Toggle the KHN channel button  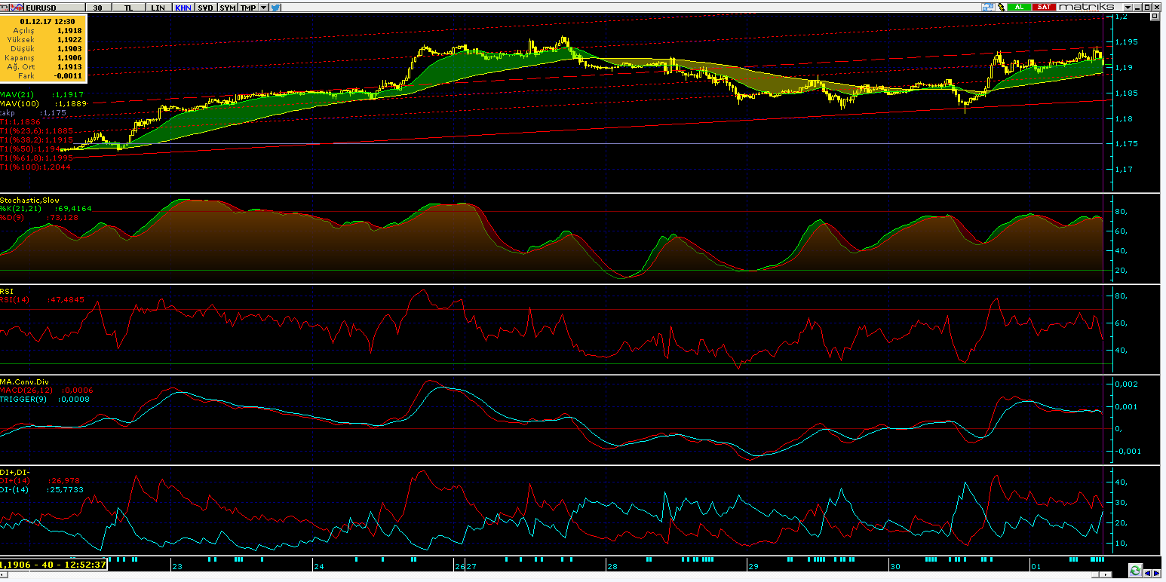point(183,7)
